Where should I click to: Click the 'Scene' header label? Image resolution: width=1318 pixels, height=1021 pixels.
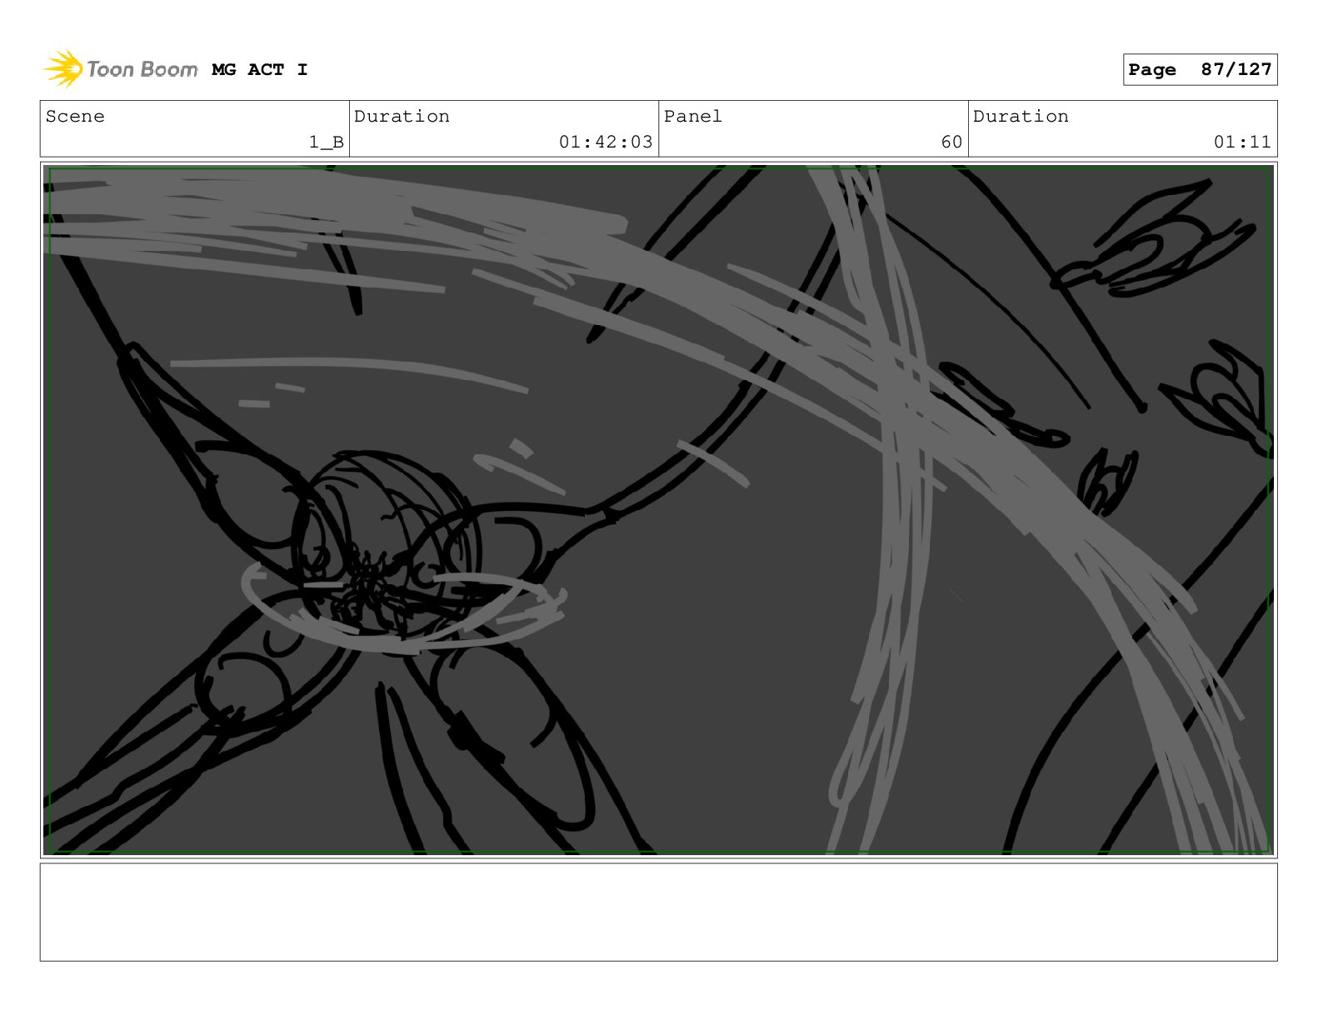75,117
